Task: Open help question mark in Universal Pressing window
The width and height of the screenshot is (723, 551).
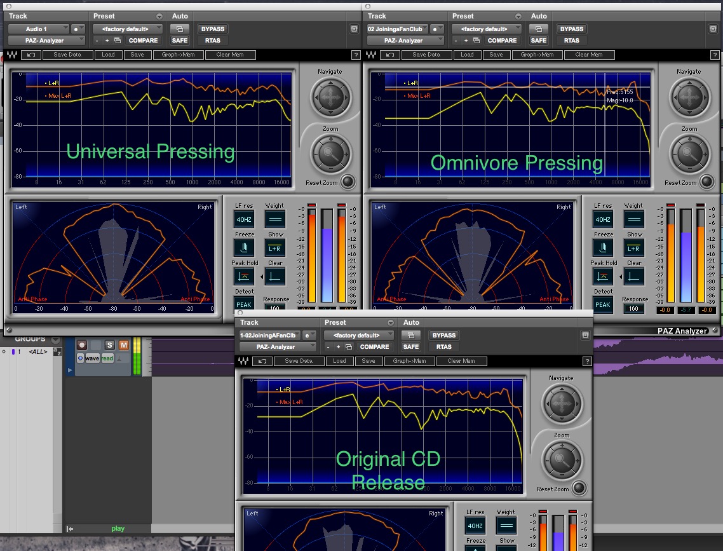Action: (x=356, y=55)
